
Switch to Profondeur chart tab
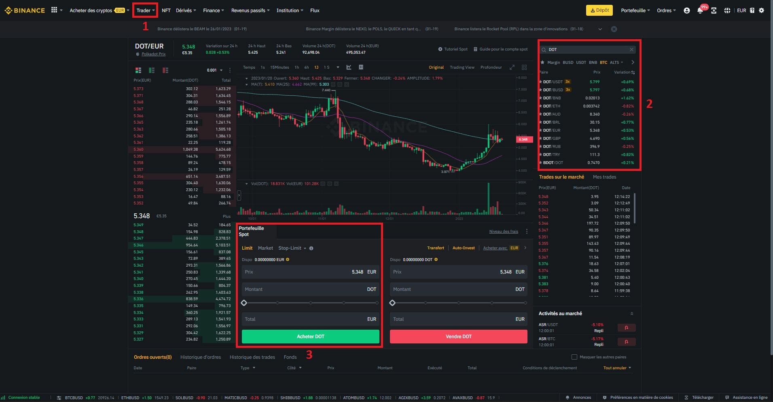[491, 67]
